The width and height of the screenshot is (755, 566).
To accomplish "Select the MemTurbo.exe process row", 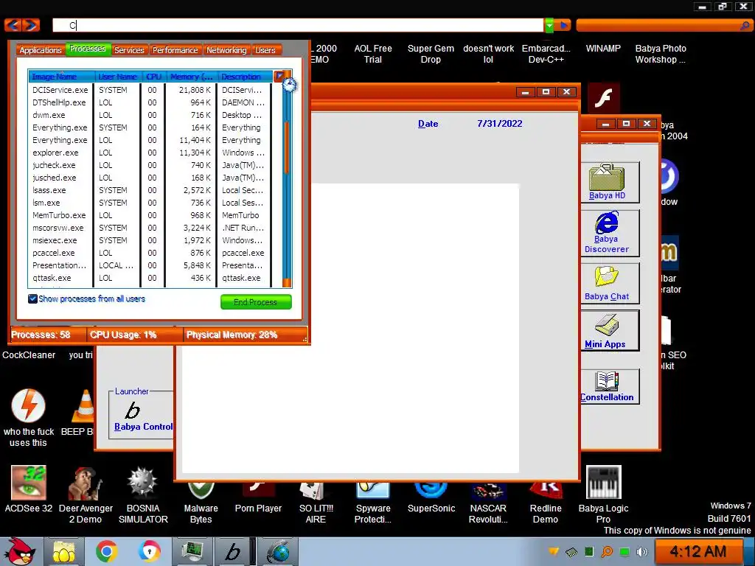I will tap(149, 215).
